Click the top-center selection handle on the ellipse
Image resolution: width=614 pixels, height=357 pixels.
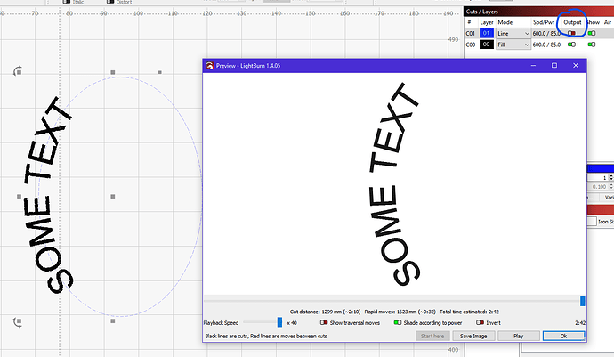point(113,72)
